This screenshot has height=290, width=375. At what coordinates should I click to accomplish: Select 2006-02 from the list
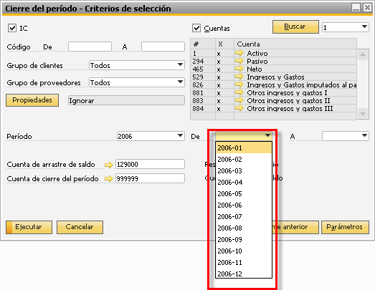(244, 160)
